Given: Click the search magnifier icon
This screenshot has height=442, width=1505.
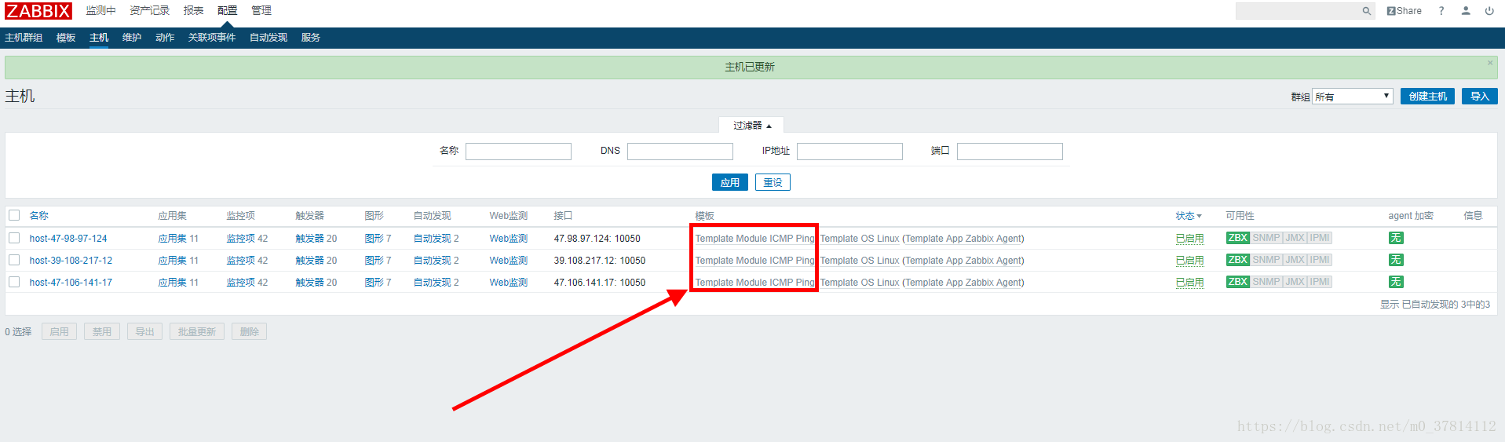Looking at the screenshot, I should 1367,11.
